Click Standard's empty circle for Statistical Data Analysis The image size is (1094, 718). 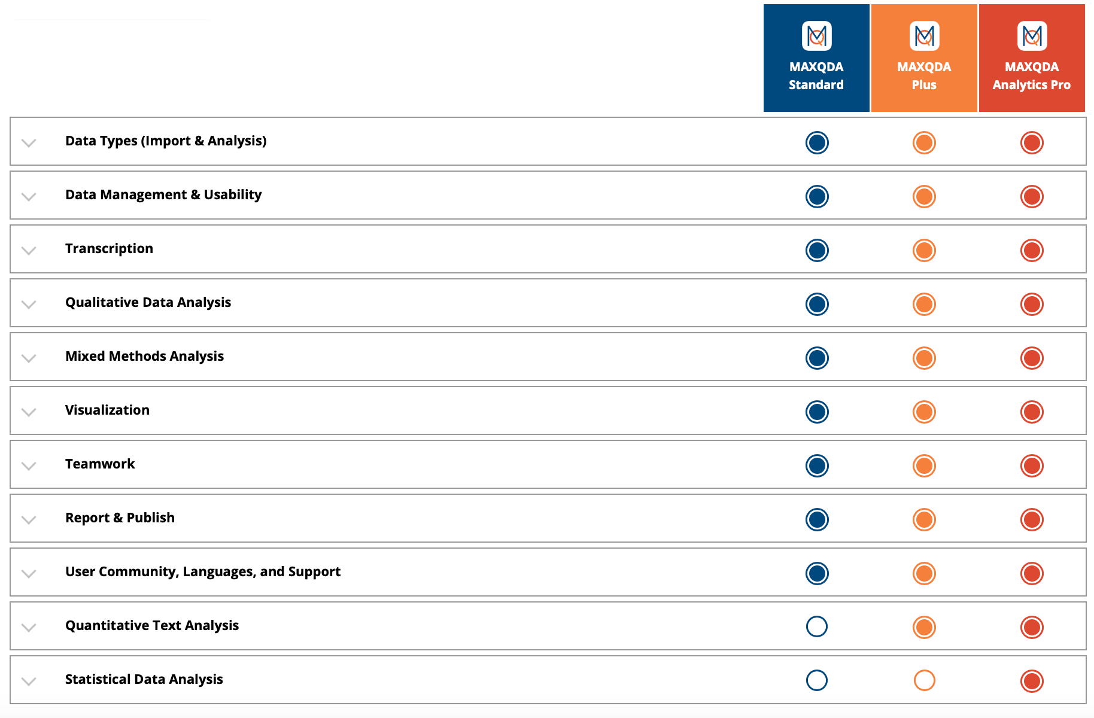[x=817, y=680]
